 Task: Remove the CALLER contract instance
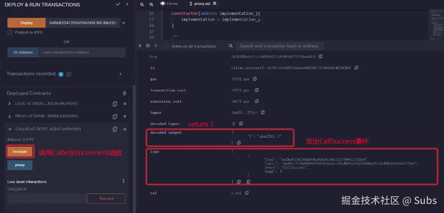point(124,129)
